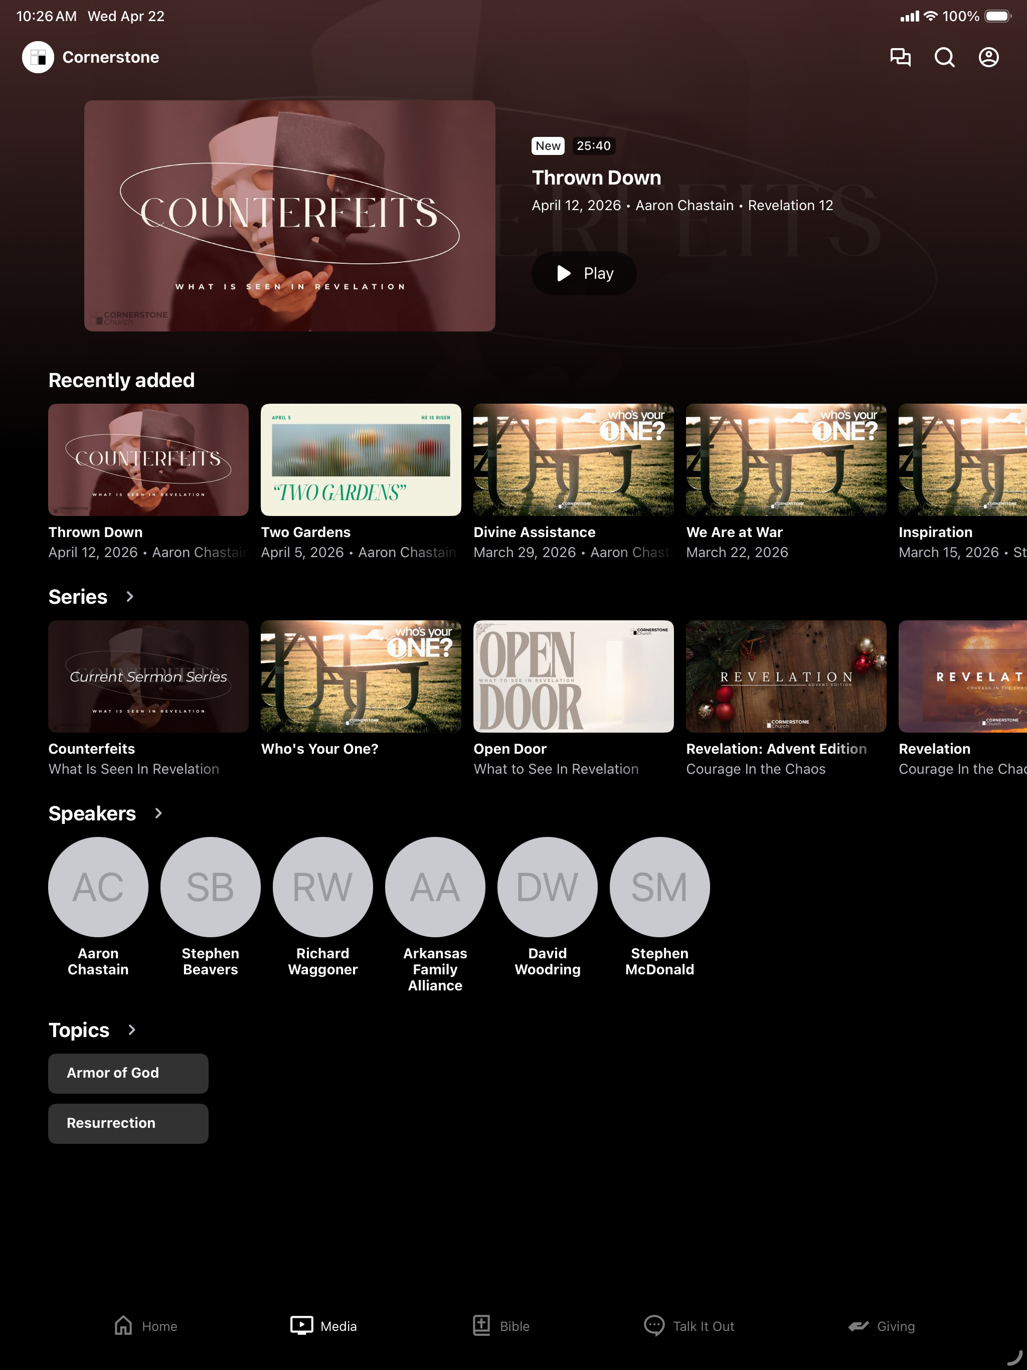Viewport: 1027px width, 1370px height.
Task: Play the Thrown Down sermon
Action: click(x=584, y=273)
